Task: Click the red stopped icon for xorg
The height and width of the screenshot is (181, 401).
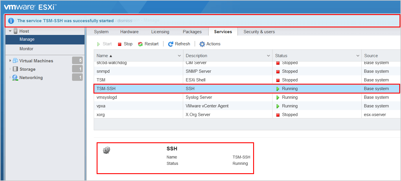Action: click(278, 115)
